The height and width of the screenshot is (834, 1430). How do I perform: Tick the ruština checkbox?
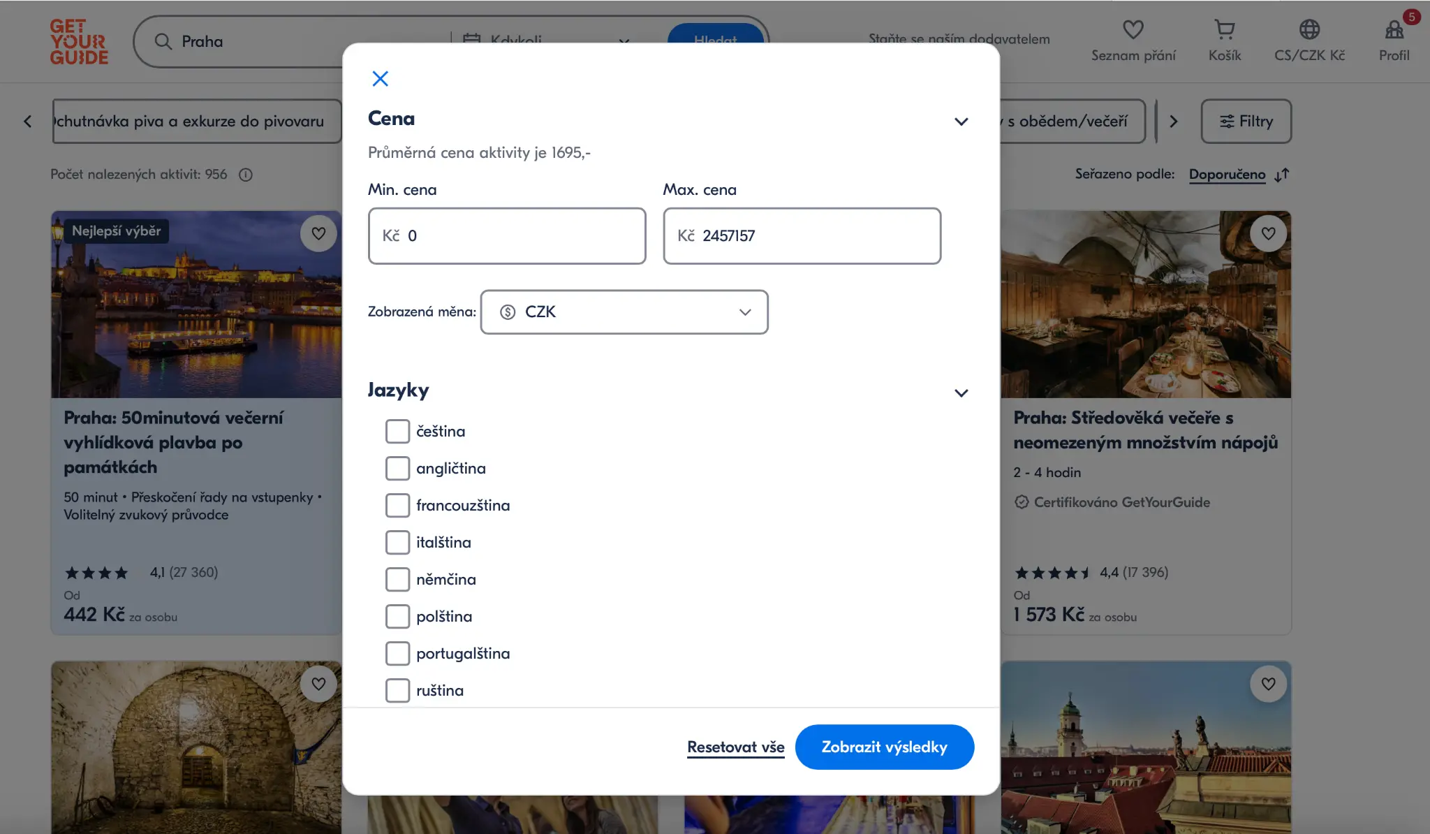point(397,691)
